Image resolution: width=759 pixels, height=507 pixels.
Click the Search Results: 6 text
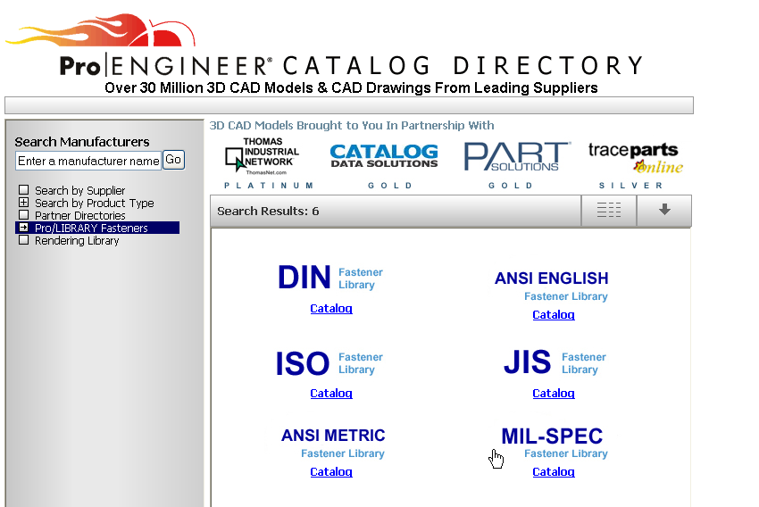[268, 212]
